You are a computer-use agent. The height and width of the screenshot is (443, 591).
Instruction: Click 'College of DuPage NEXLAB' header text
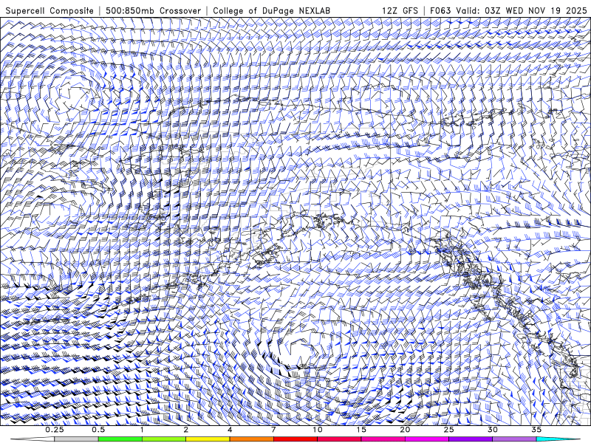point(271,11)
